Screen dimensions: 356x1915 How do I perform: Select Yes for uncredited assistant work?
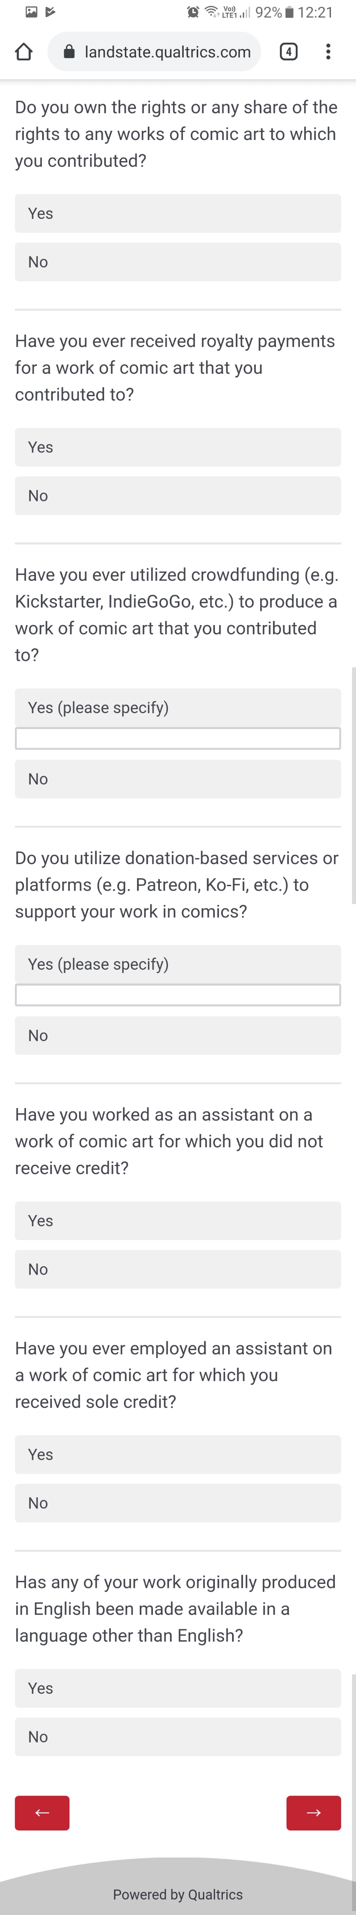point(178,1221)
